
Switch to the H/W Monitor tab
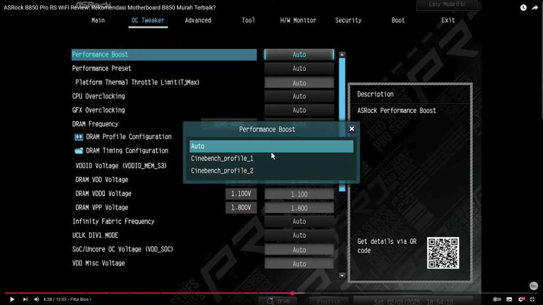tap(298, 20)
